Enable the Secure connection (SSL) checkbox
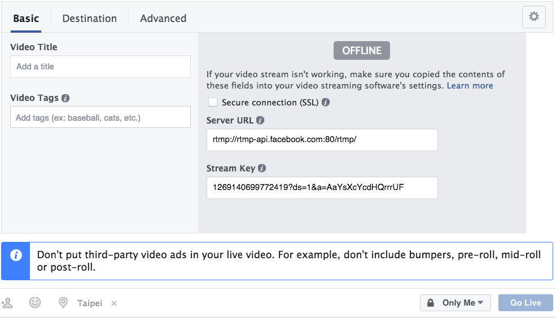 coord(213,103)
